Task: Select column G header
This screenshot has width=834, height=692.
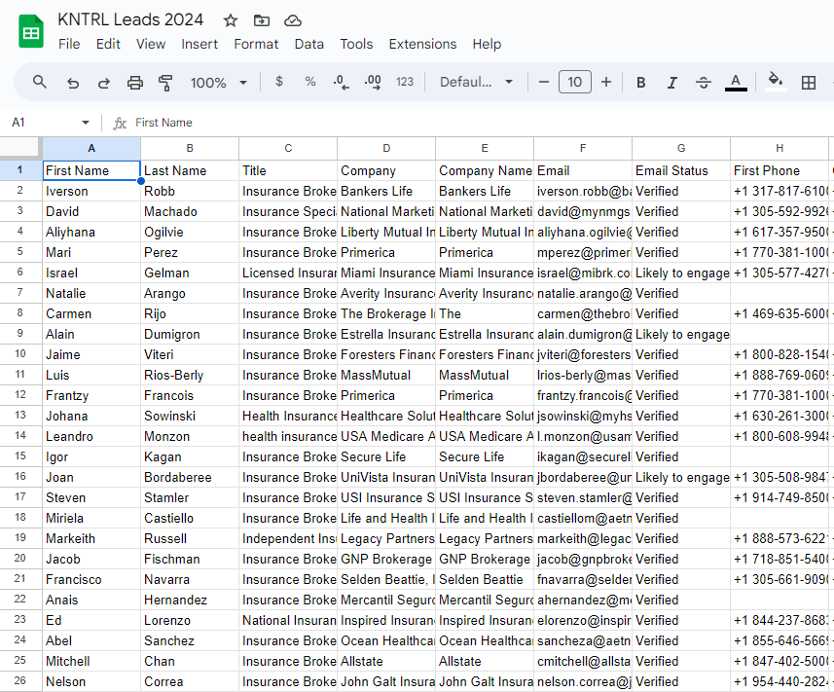Action: click(x=681, y=148)
